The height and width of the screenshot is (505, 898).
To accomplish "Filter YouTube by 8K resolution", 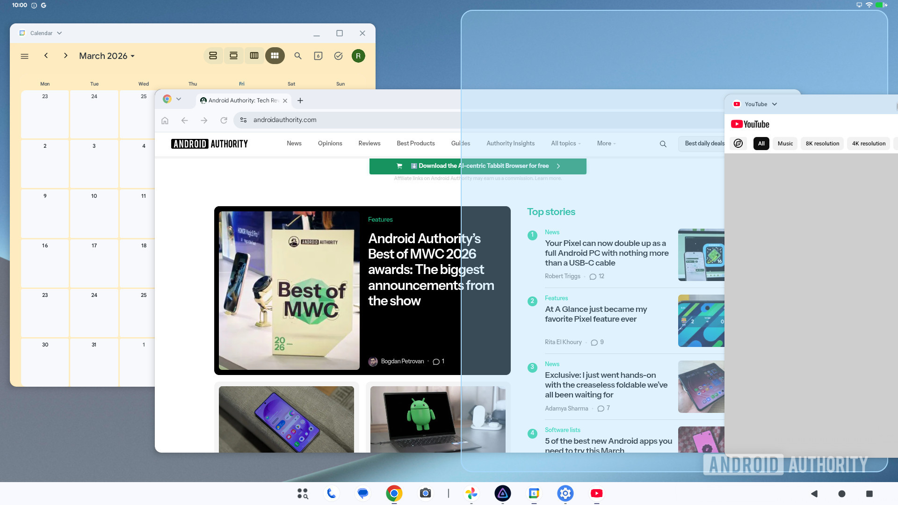I will [x=822, y=144].
